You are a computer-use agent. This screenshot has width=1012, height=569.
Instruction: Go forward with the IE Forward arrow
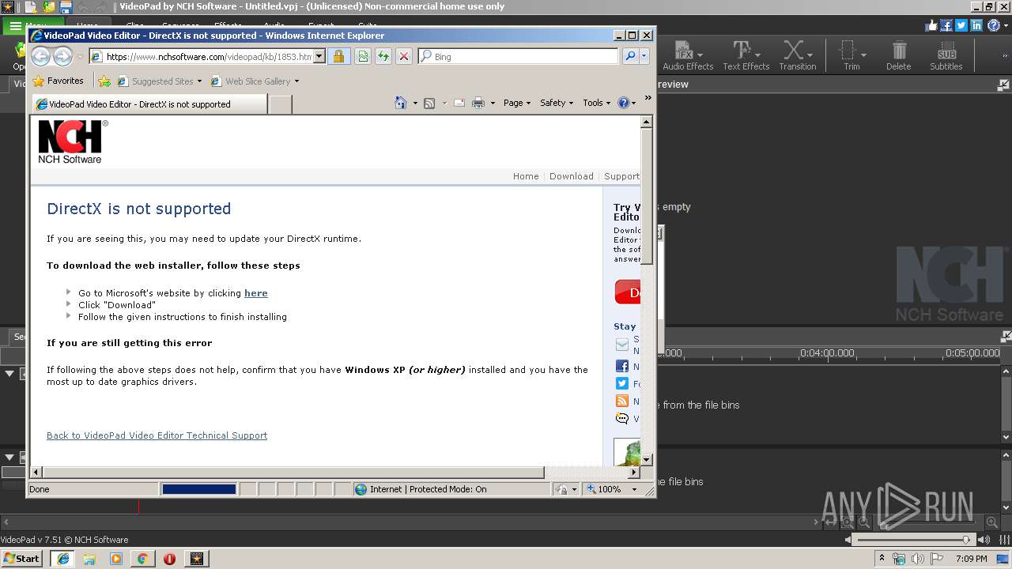point(62,56)
